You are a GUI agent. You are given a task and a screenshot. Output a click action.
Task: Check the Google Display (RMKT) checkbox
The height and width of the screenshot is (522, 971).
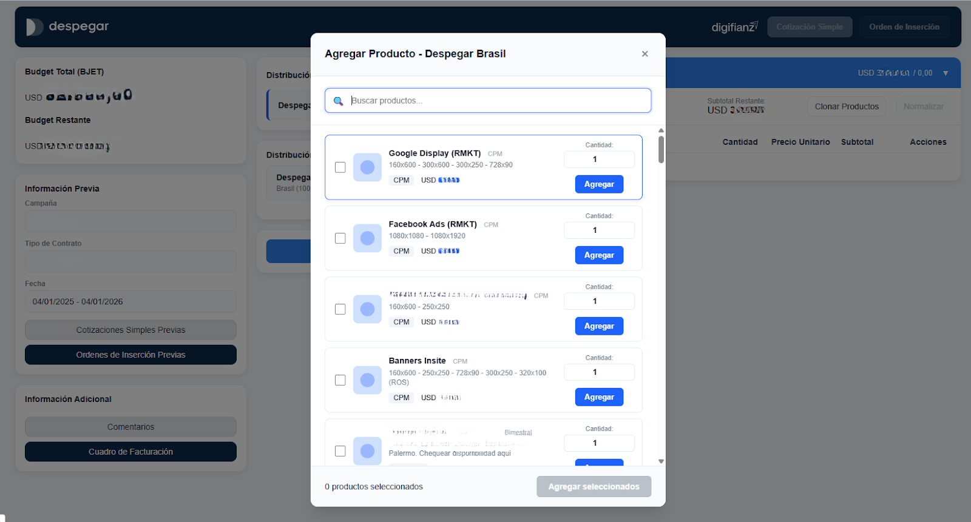pos(340,167)
